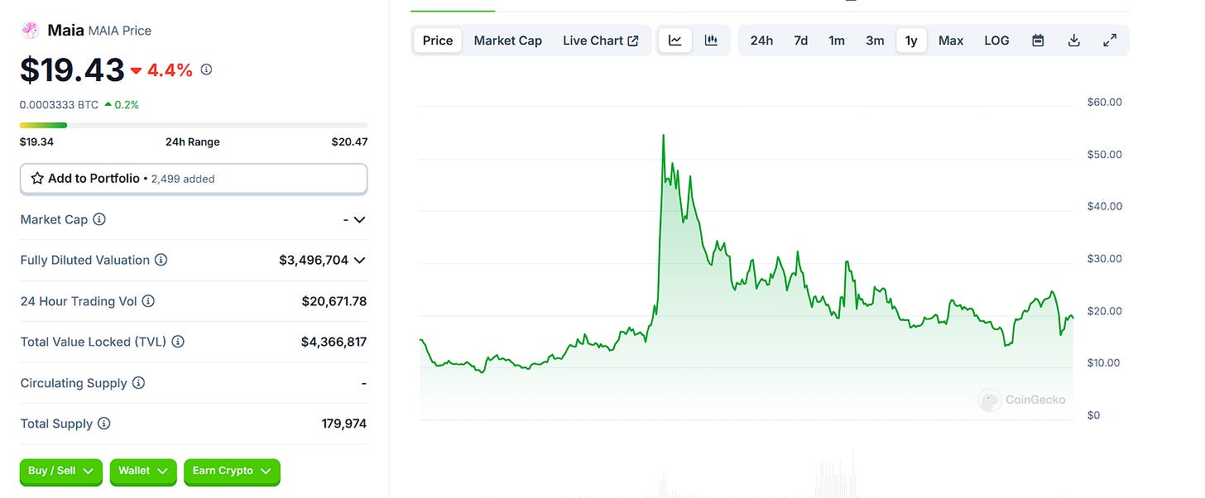Image resolution: width=1205 pixels, height=498 pixels.
Task: Click the Circulating Supply info icon
Action: (x=139, y=383)
